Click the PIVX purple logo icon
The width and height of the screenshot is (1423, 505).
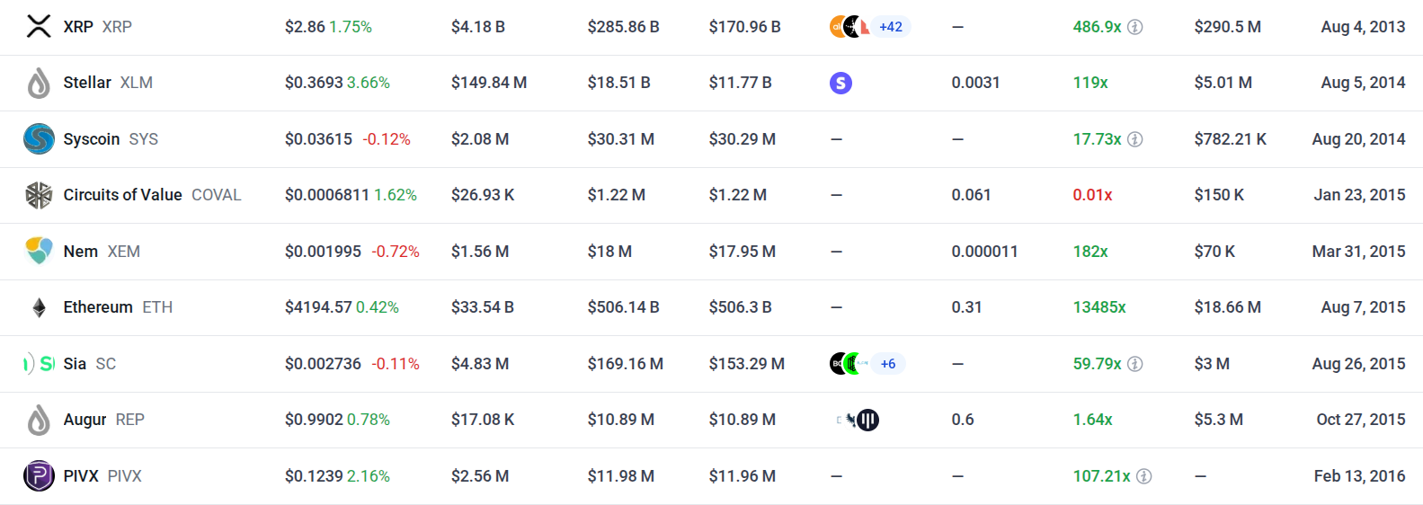coord(39,475)
